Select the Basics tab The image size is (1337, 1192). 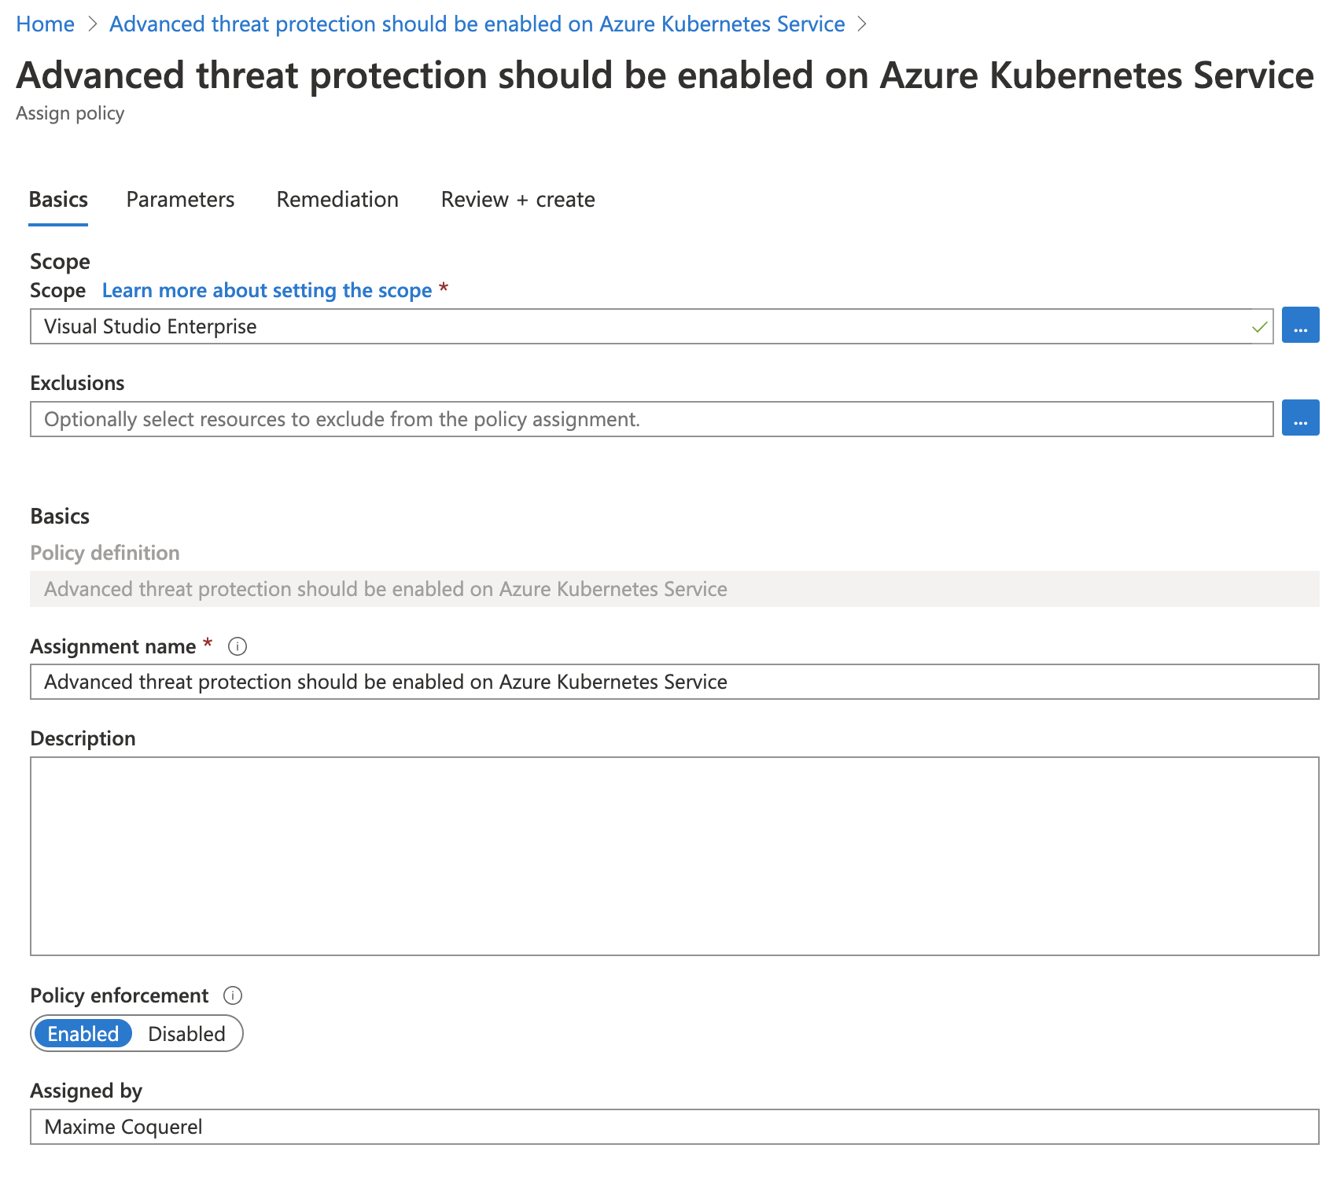point(57,199)
